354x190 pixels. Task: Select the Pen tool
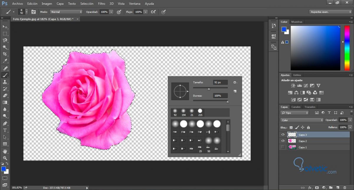5,123
